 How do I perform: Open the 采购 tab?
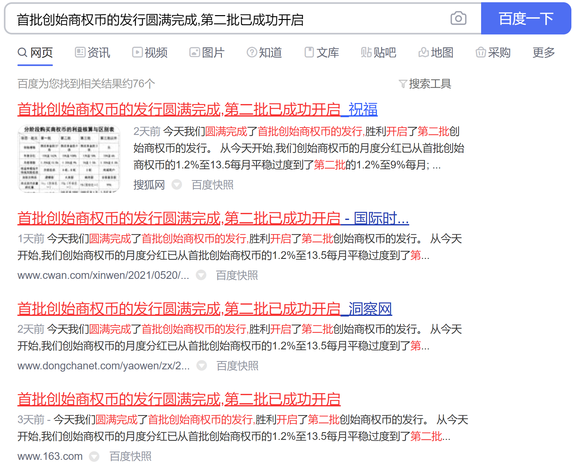(x=493, y=52)
